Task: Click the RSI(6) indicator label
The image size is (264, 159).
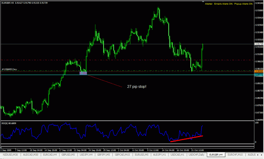Action: [x=9, y=123]
